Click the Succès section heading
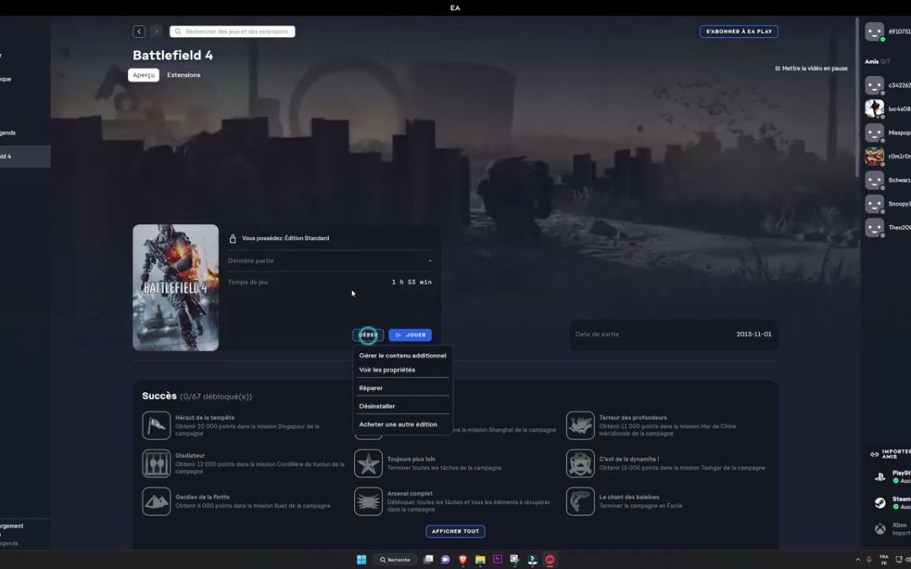 pyautogui.click(x=159, y=396)
